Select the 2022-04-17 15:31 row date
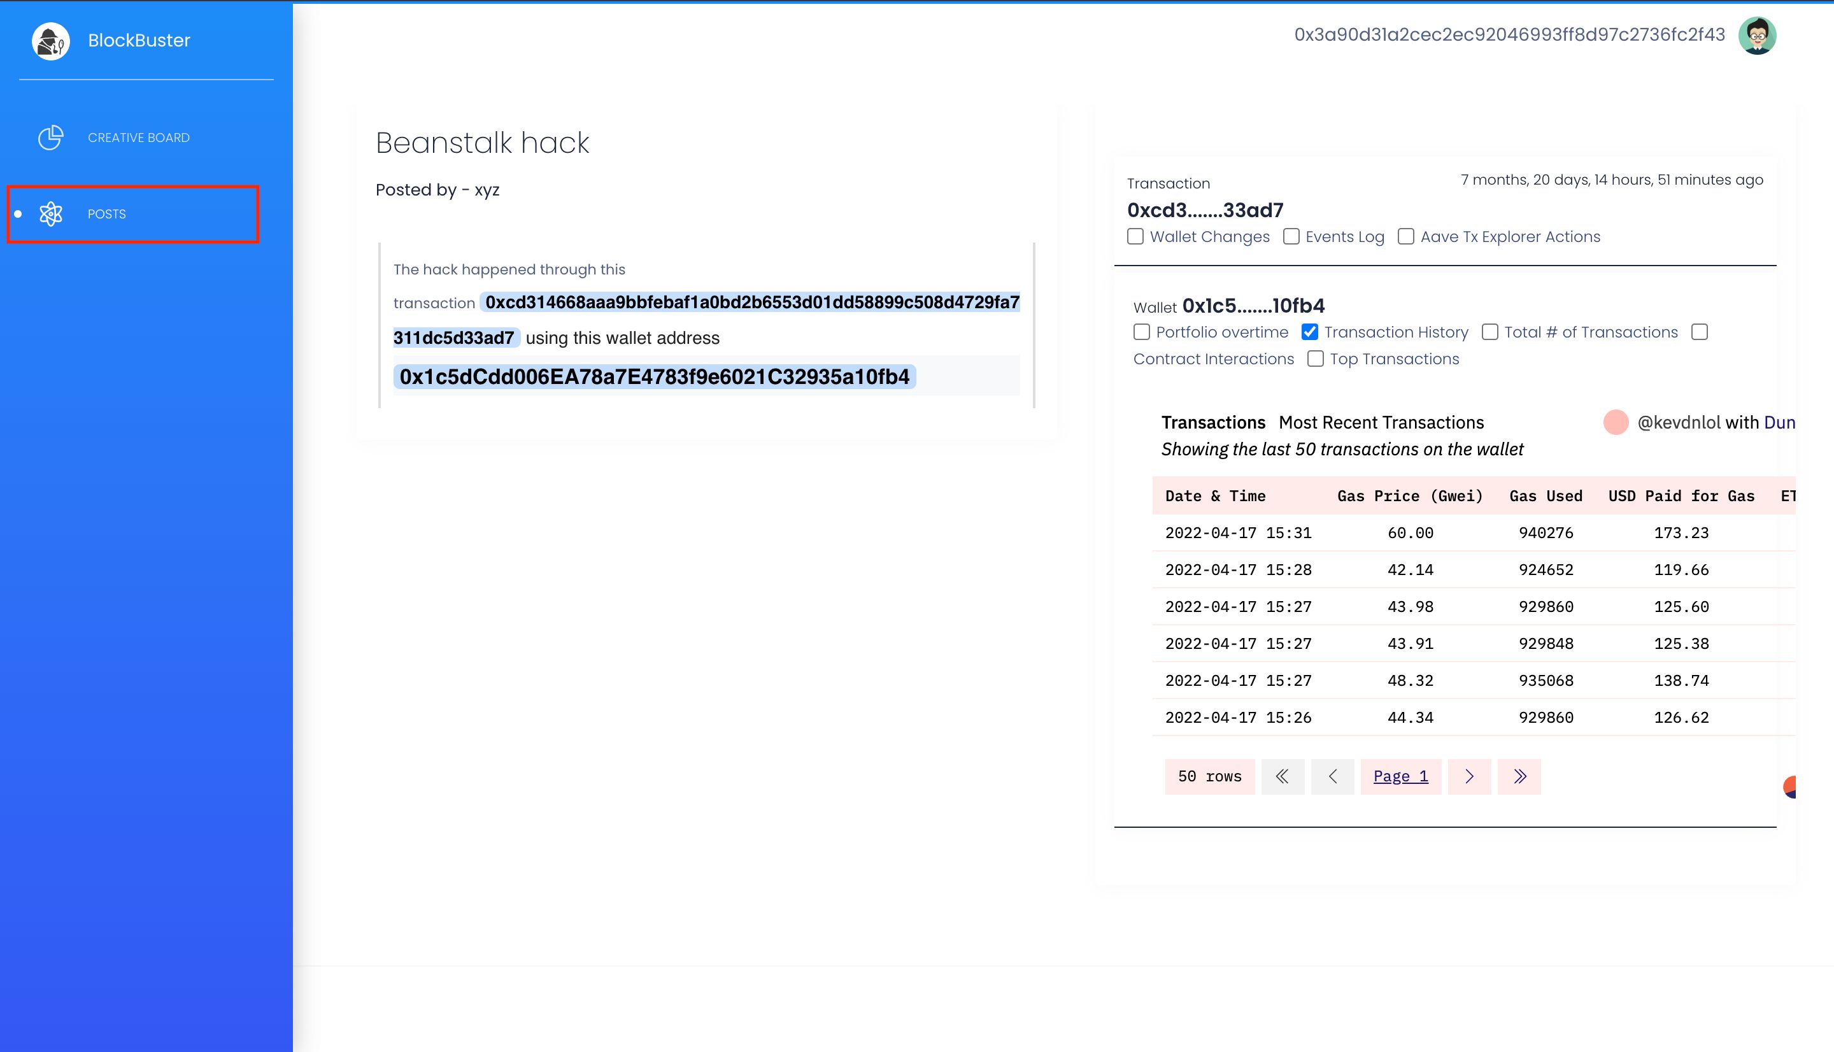 1238,533
